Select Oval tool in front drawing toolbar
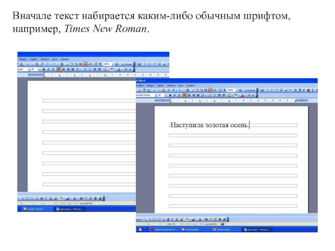The height and width of the screenshot is (251, 335). point(159,219)
